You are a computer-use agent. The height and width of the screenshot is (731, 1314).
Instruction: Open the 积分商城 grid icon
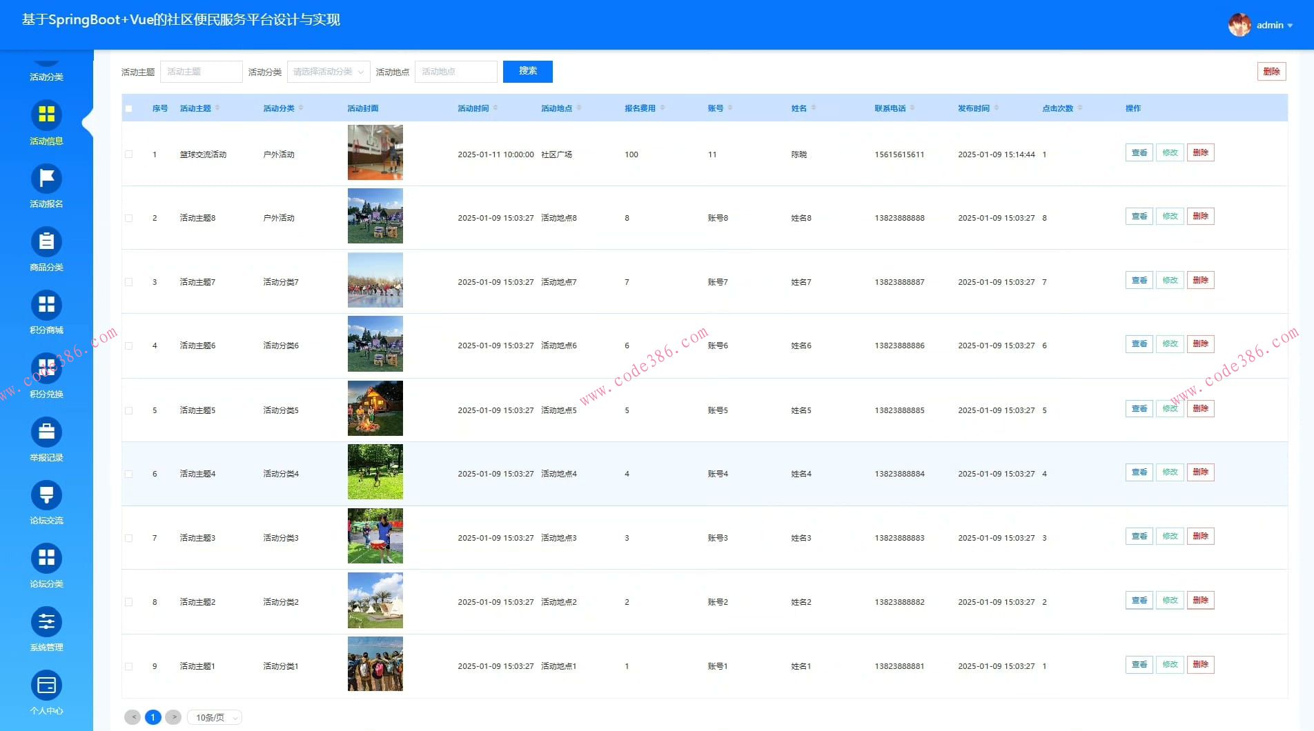pyautogui.click(x=46, y=305)
